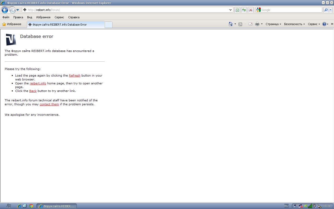Screen dimensions: 334x209
Task: Click the Print icon in the command bar
Action: tap(257, 24)
